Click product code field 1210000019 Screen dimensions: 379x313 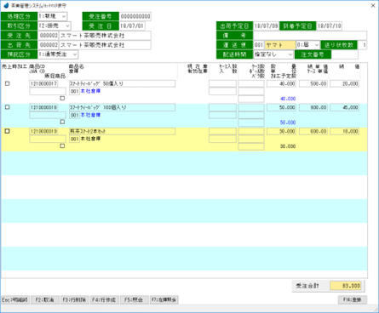(x=43, y=131)
